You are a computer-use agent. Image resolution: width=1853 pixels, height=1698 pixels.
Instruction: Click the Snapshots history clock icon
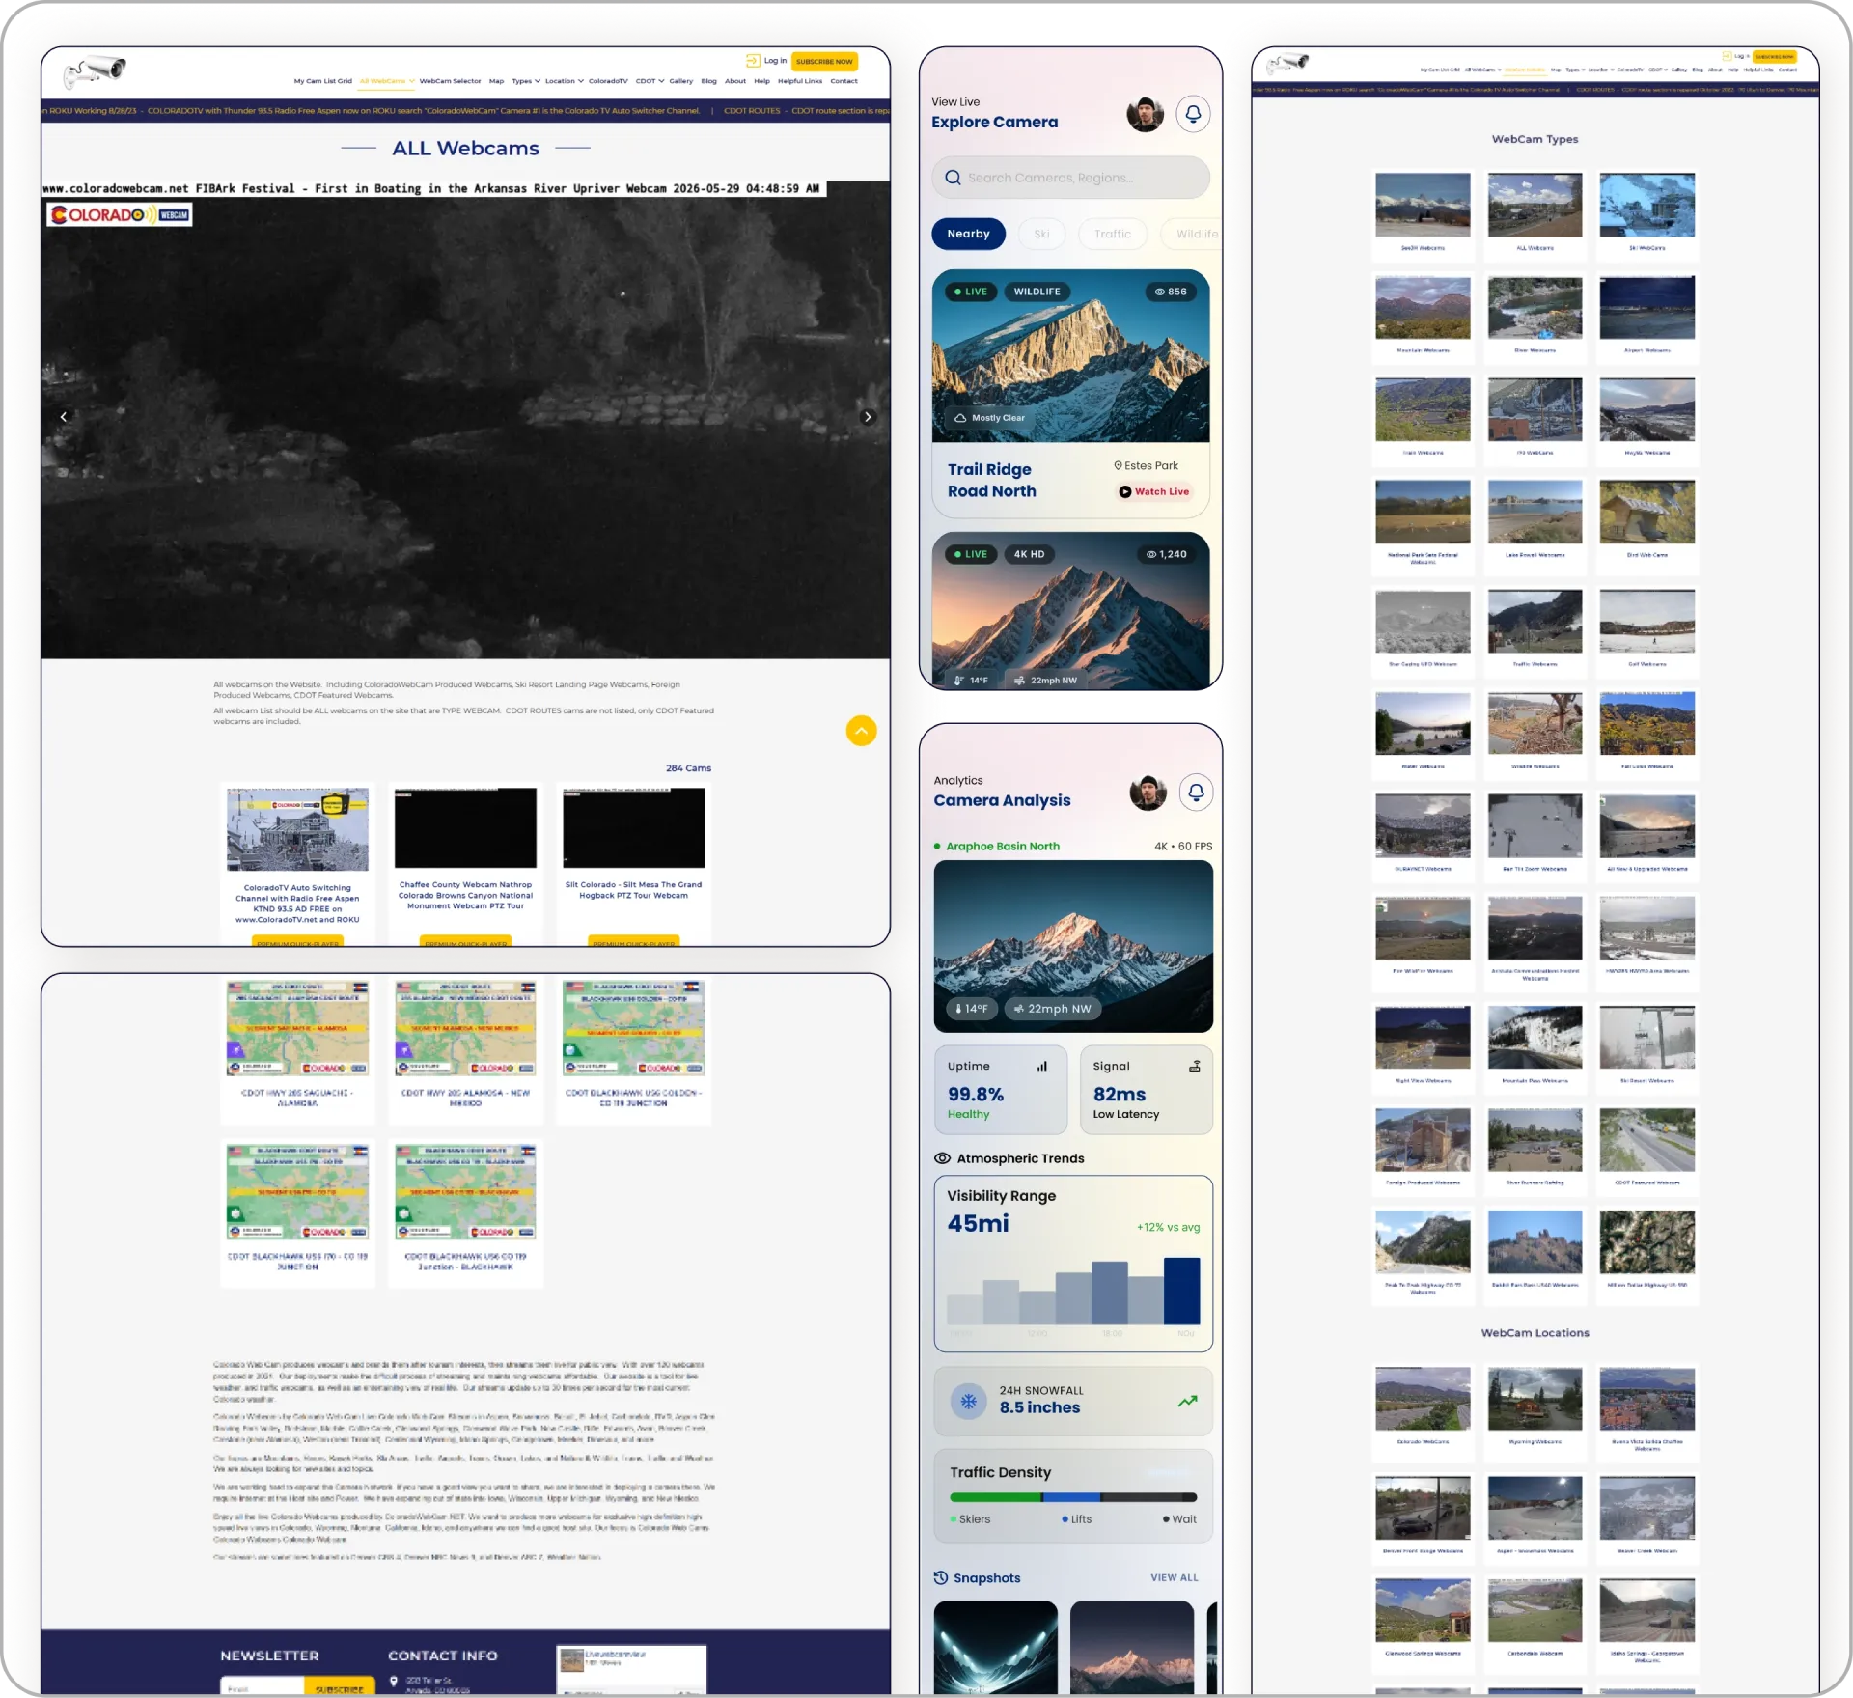click(x=941, y=1577)
